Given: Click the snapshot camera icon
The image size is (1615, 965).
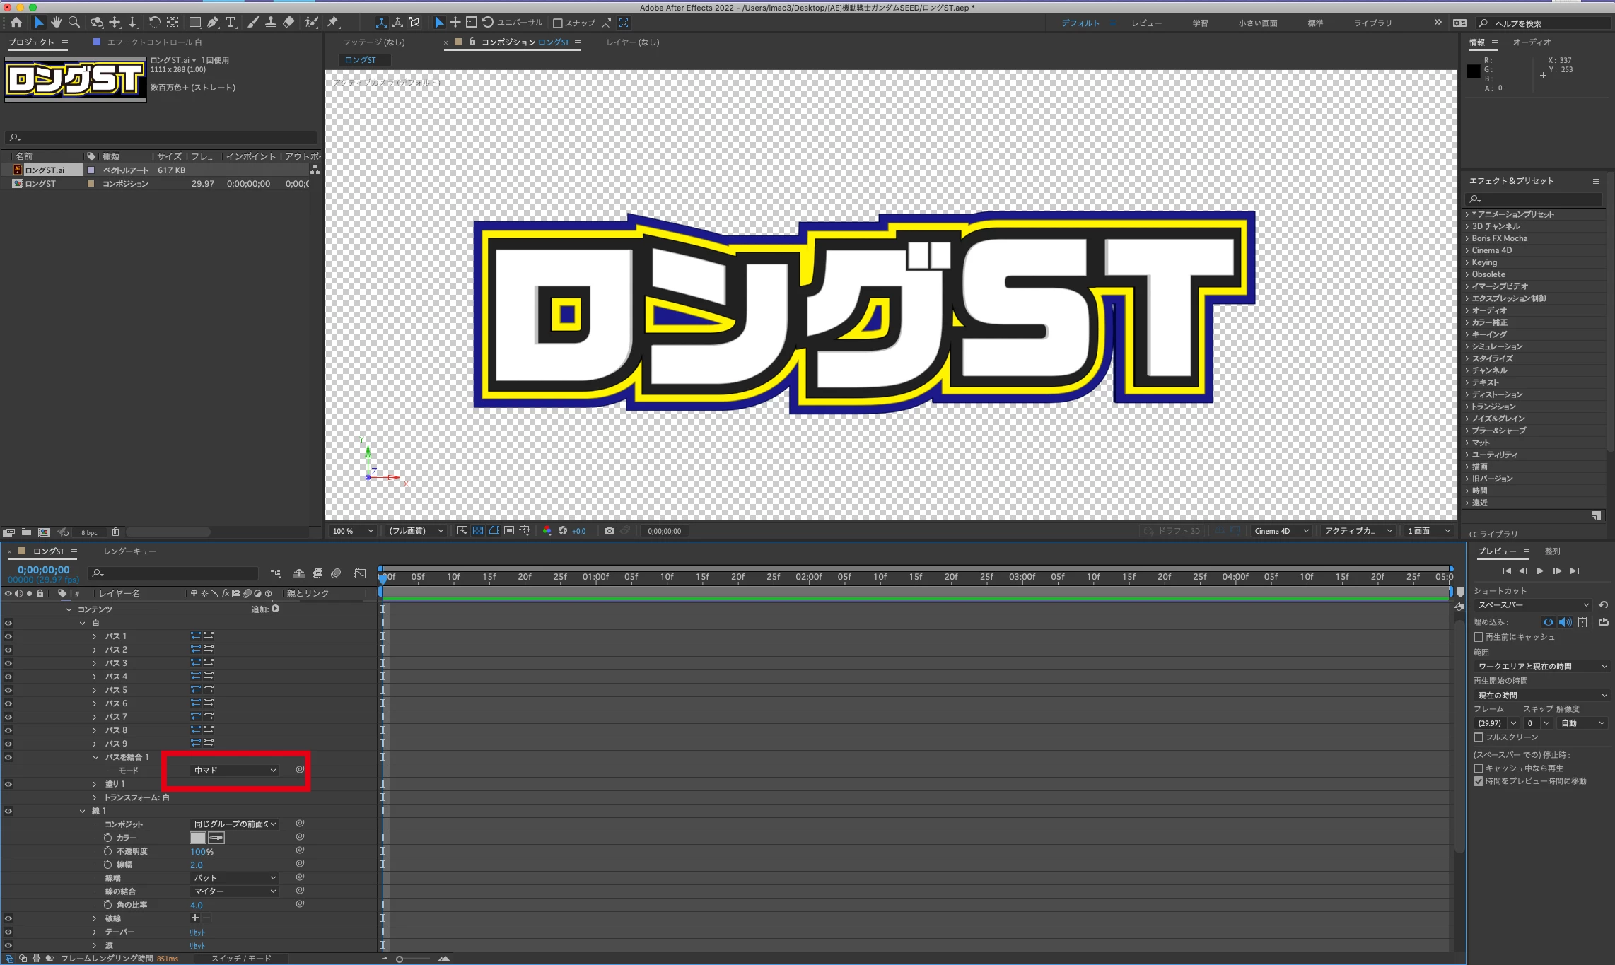Looking at the screenshot, I should tap(609, 531).
